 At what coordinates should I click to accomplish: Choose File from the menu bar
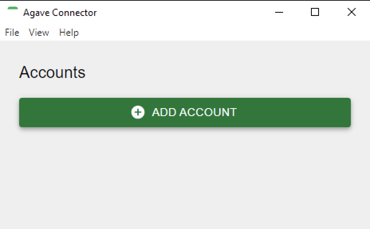click(12, 33)
